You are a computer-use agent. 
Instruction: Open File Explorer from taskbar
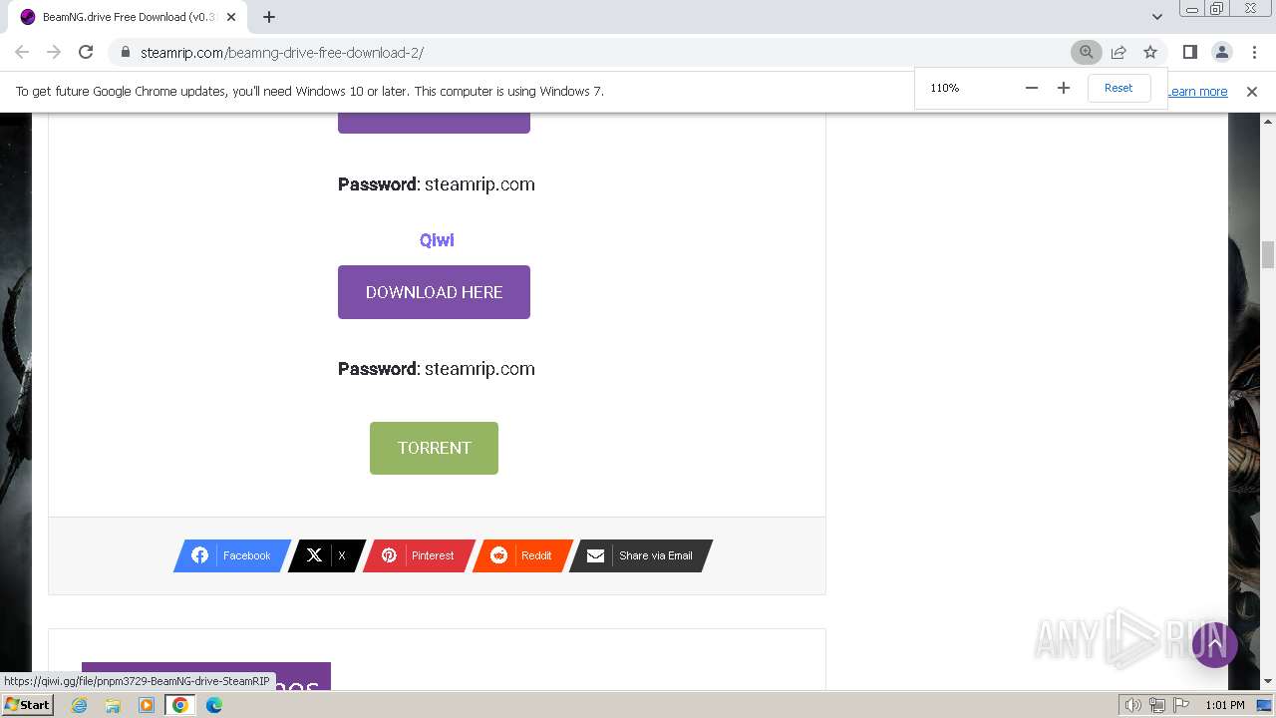tap(113, 704)
